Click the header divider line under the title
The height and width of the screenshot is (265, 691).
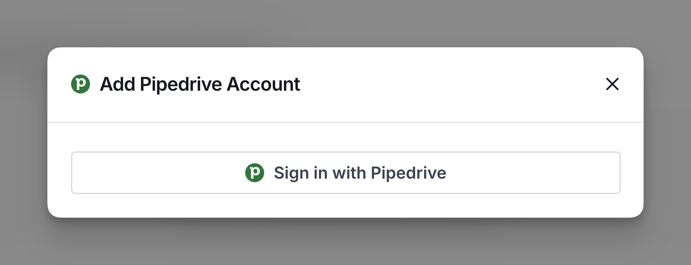coord(345,123)
